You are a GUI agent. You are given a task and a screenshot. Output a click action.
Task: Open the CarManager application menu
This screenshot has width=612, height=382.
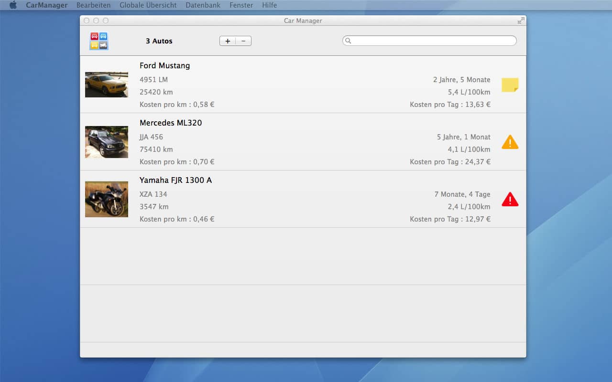coord(46,5)
